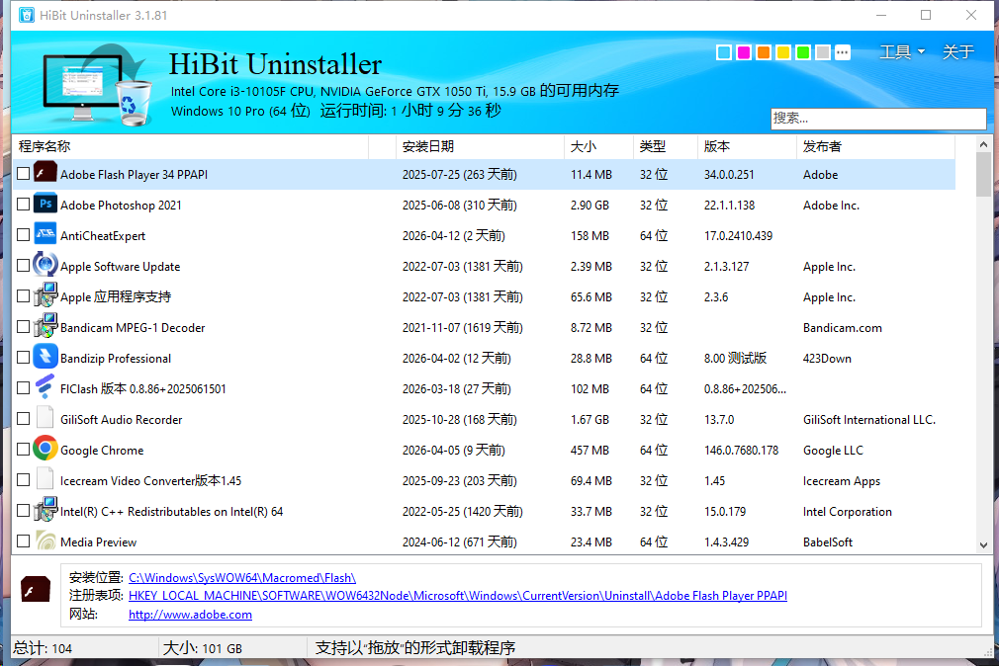This screenshot has width=999, height=666.
Task: Open the 关于 menu
Action: pyautogui.click(x=958, y=52)
